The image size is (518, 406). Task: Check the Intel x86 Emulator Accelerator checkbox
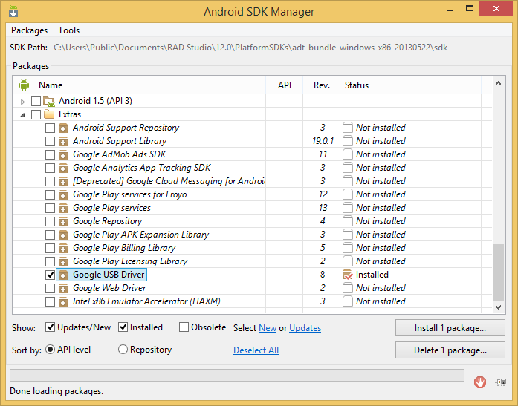pyautogui.click(x=50, y=301)
